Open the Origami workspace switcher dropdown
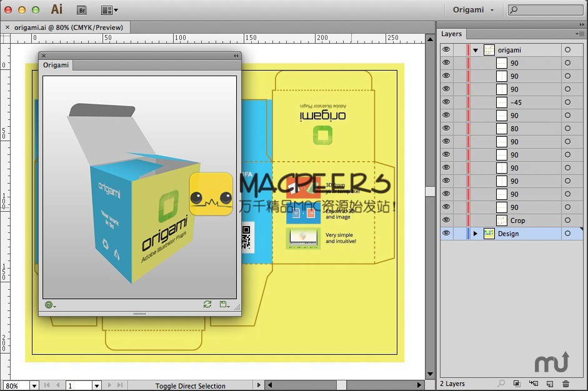The height and width of the screenshot is (391, 588). [474, 10]
